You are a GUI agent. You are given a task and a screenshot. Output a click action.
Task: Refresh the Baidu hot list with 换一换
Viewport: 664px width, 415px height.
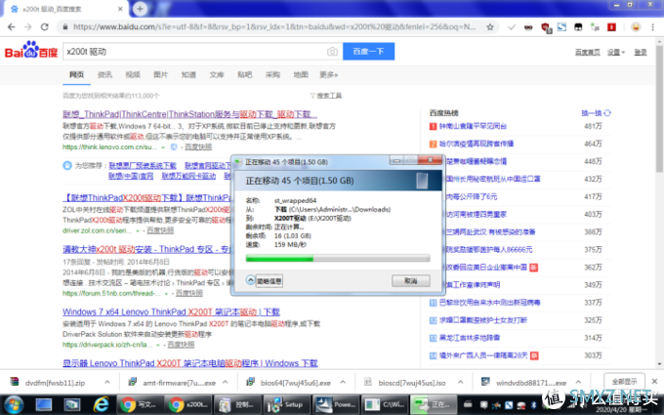(x=596, y=113)
